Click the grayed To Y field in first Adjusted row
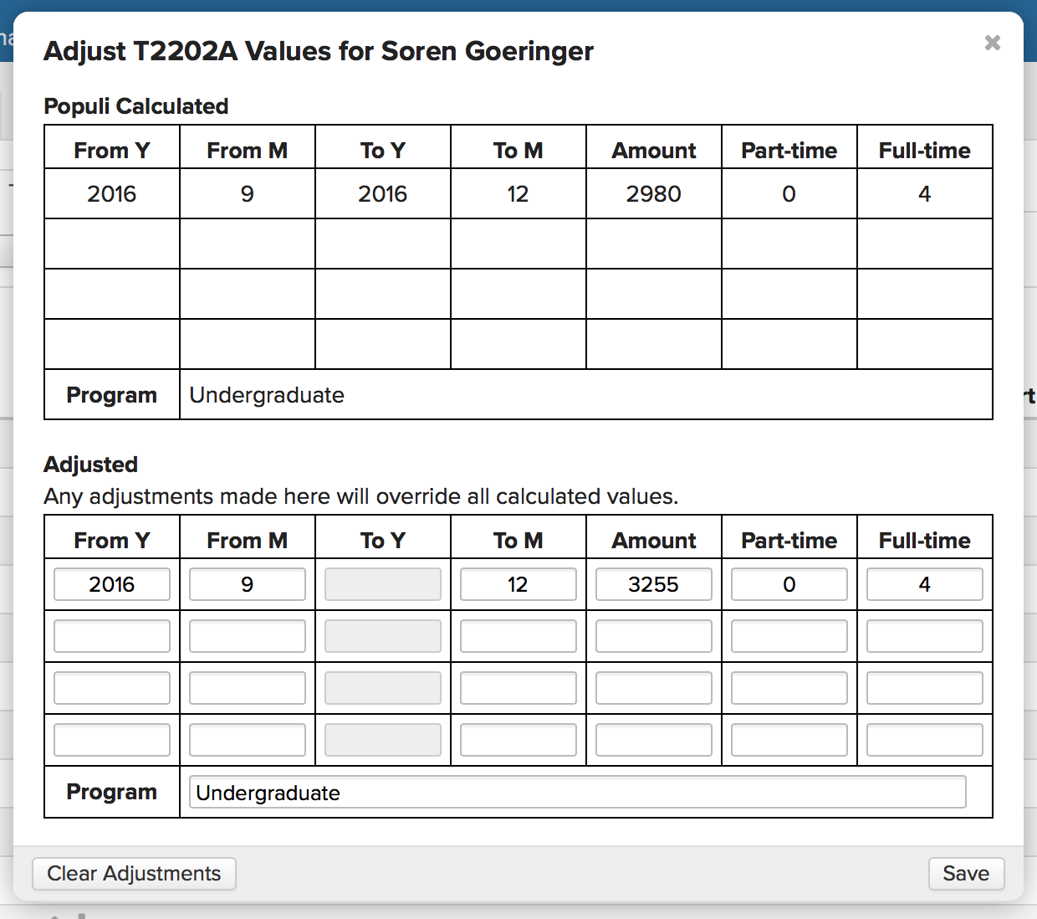The width and height of the screenshot is (1037, 919). (383, 584)
